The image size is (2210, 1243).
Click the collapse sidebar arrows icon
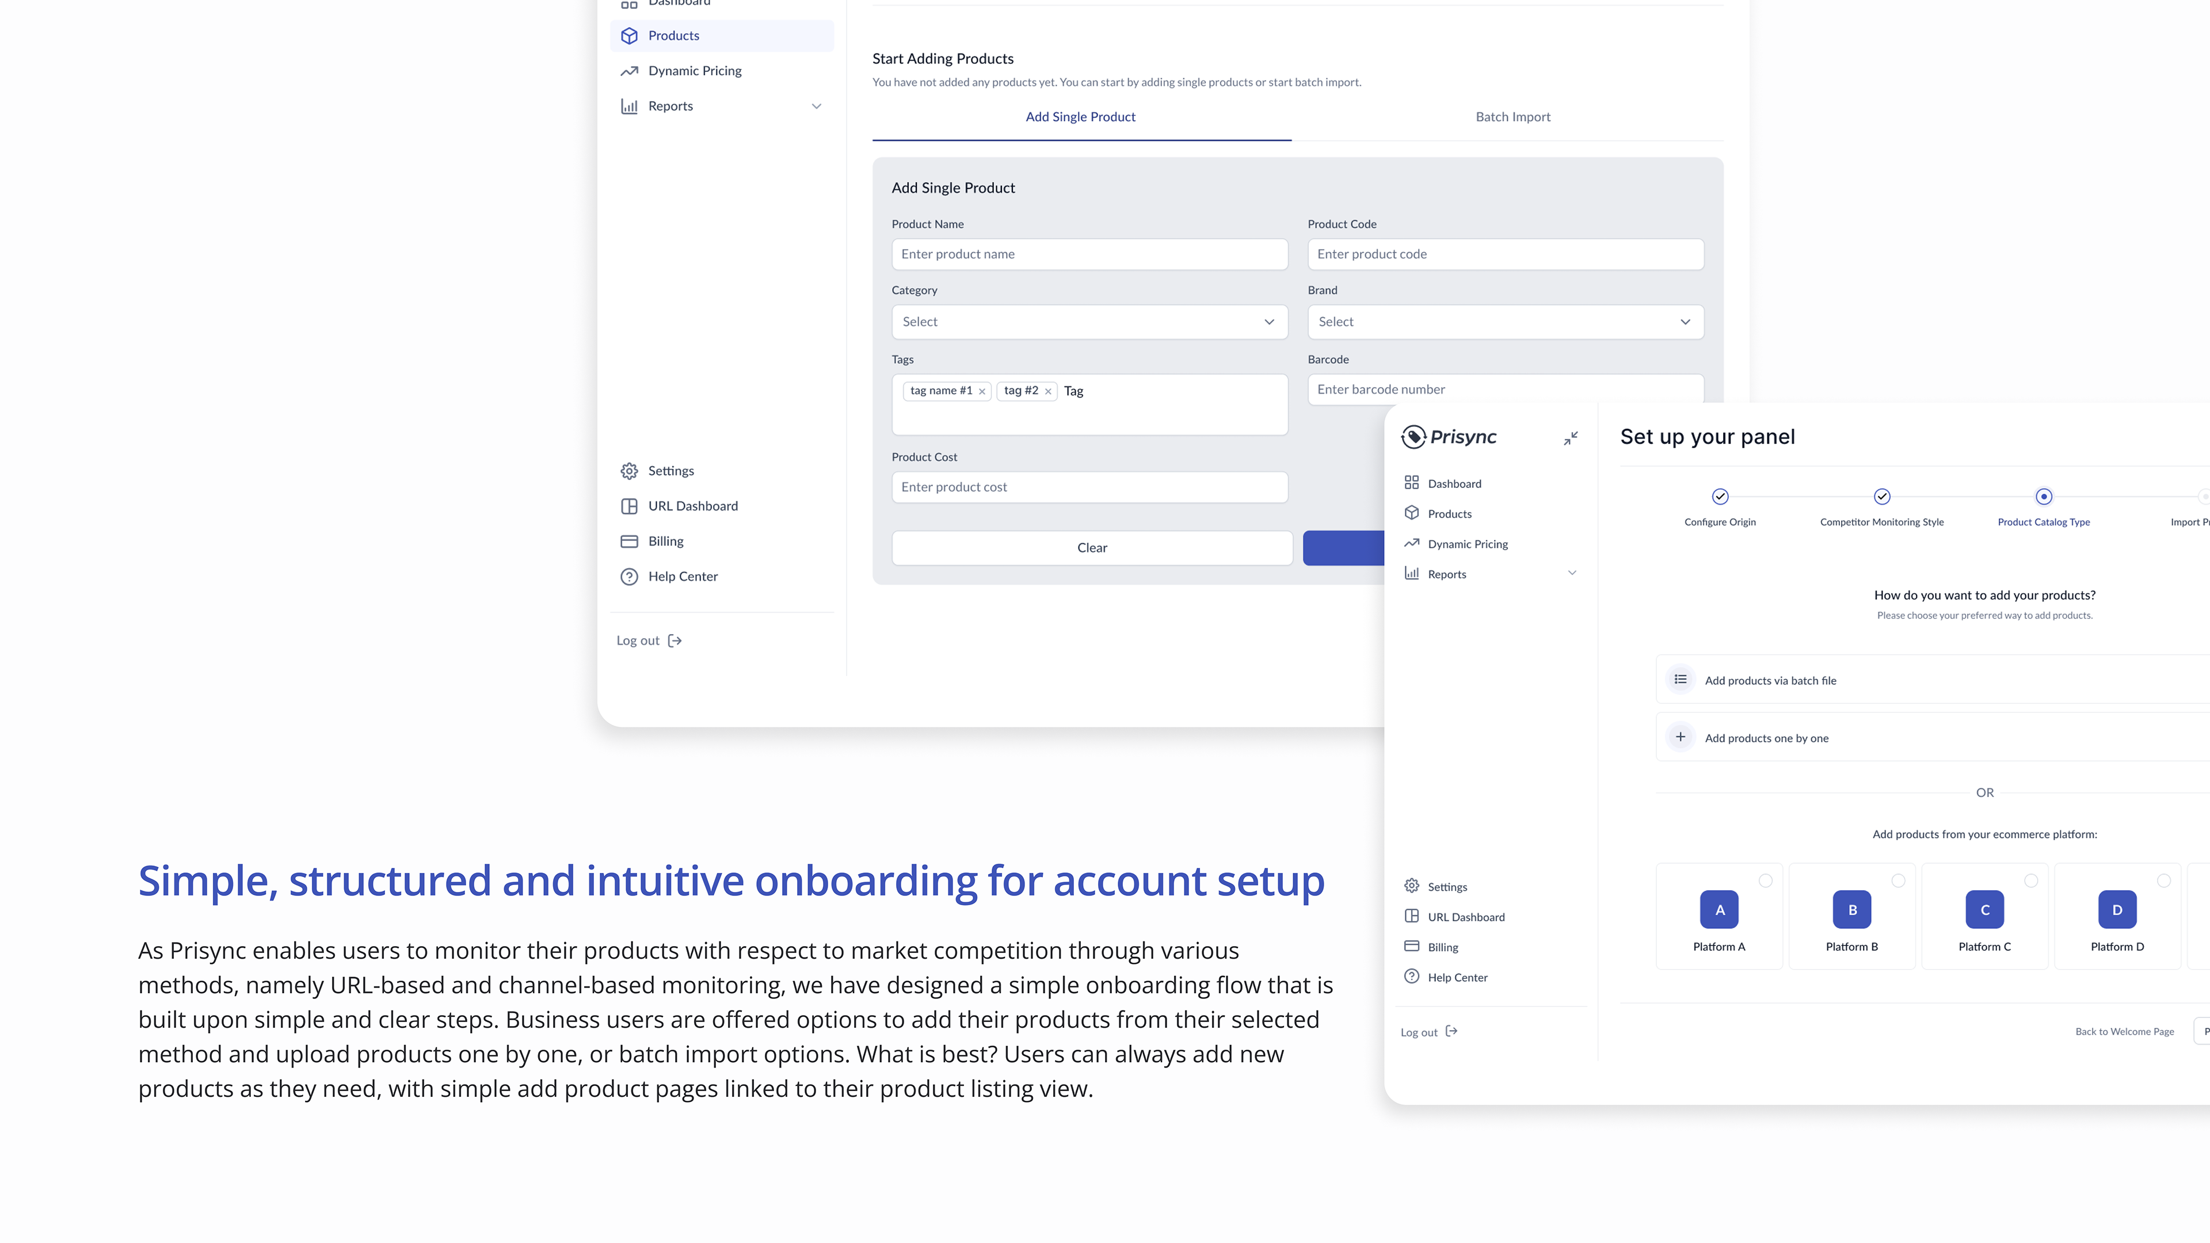(1570, 439)
